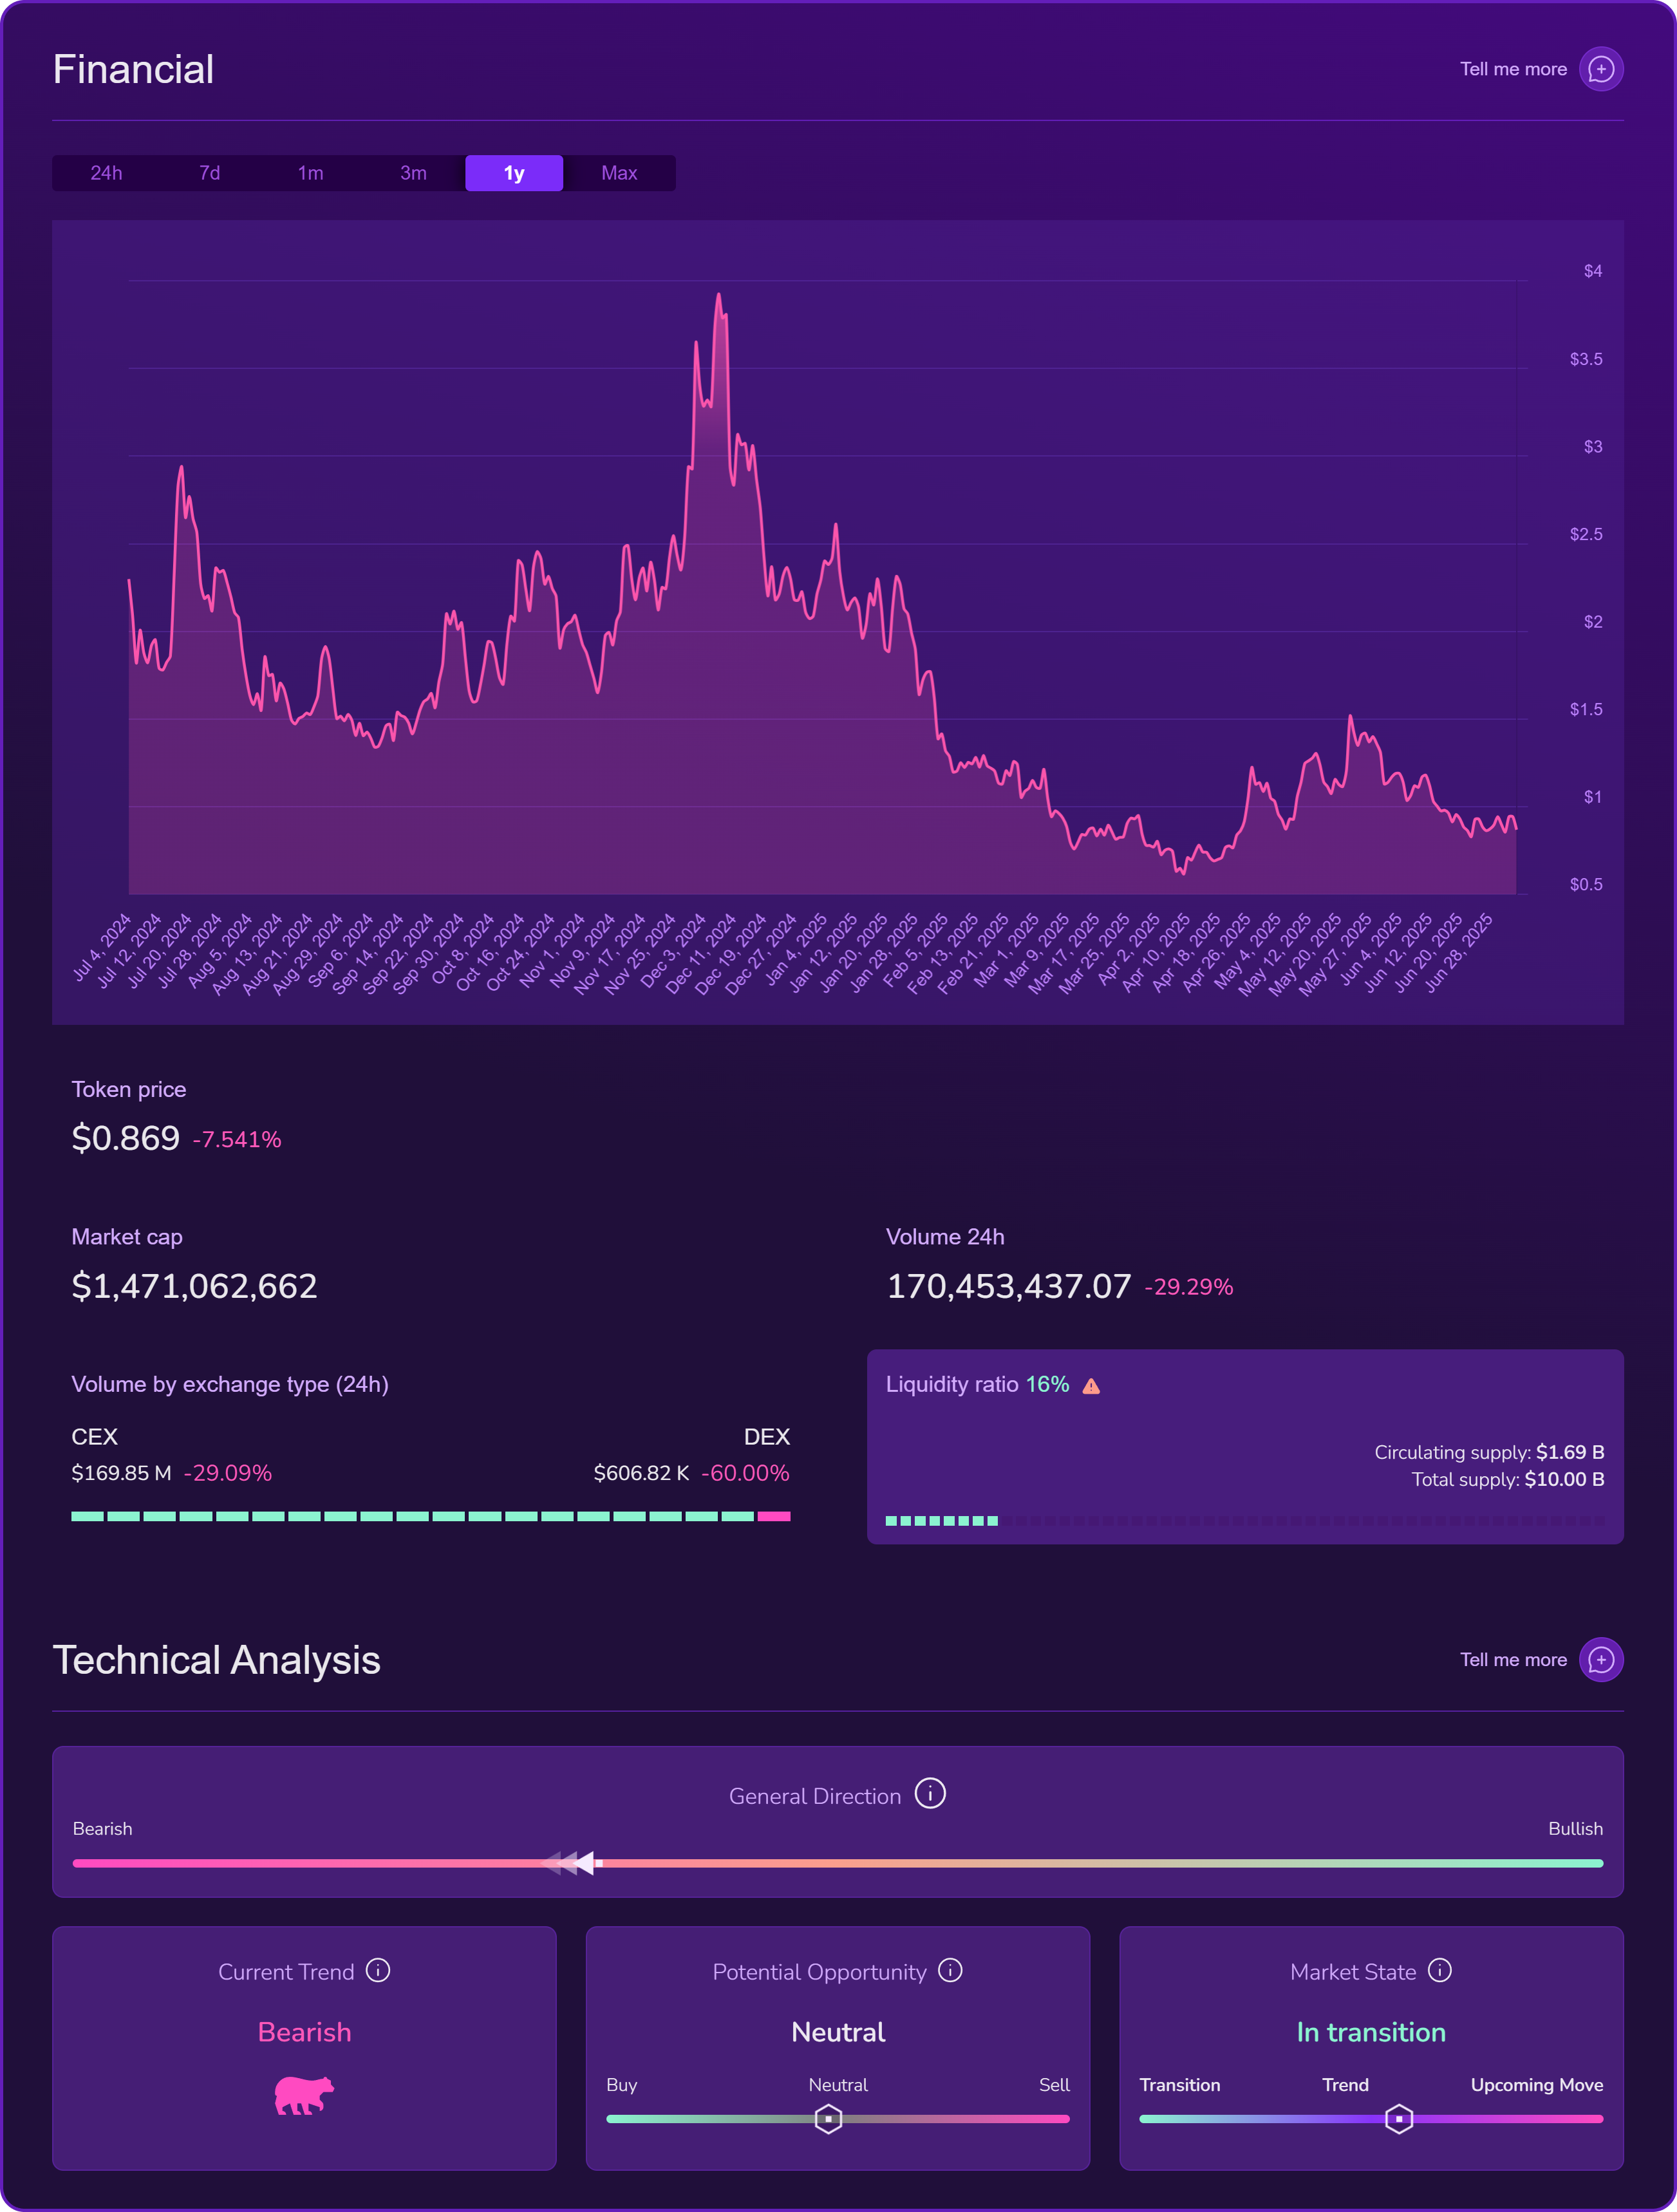This screenshot has height=2212, width=1677.
Task: Click the Jun 28, 2025 date axis label
Action: pos(1458,952)
